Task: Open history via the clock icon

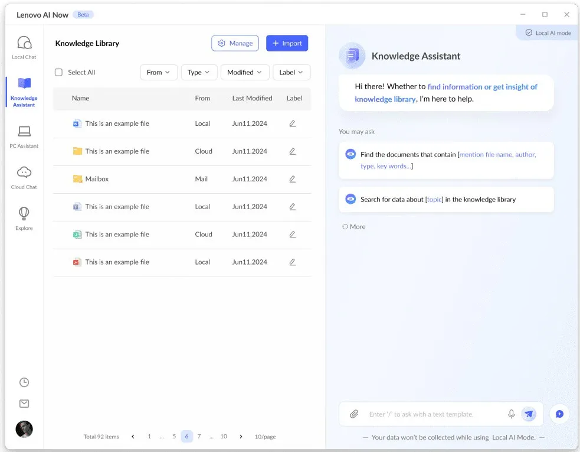Action: coord(24,382)
